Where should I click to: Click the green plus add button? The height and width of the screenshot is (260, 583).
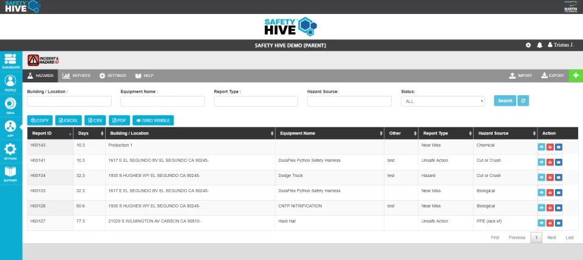(x=576, y=76)
